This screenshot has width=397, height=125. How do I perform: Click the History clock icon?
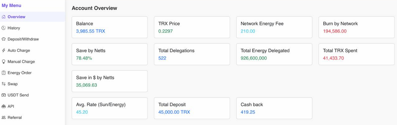tap(4, 28)
